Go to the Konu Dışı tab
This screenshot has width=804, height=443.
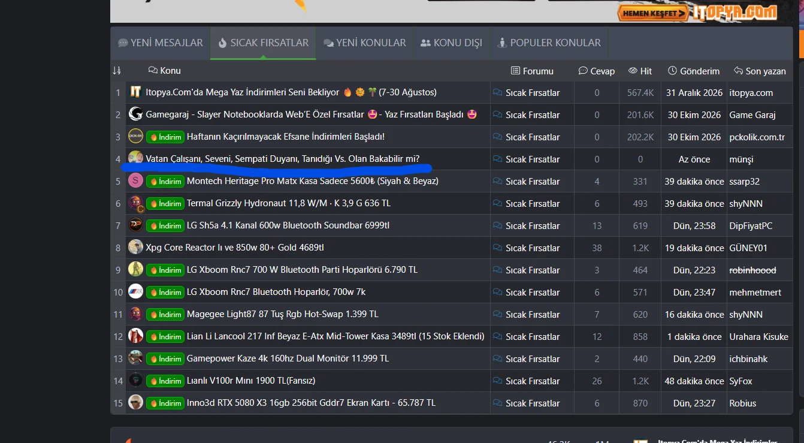(x=451, y=43)
